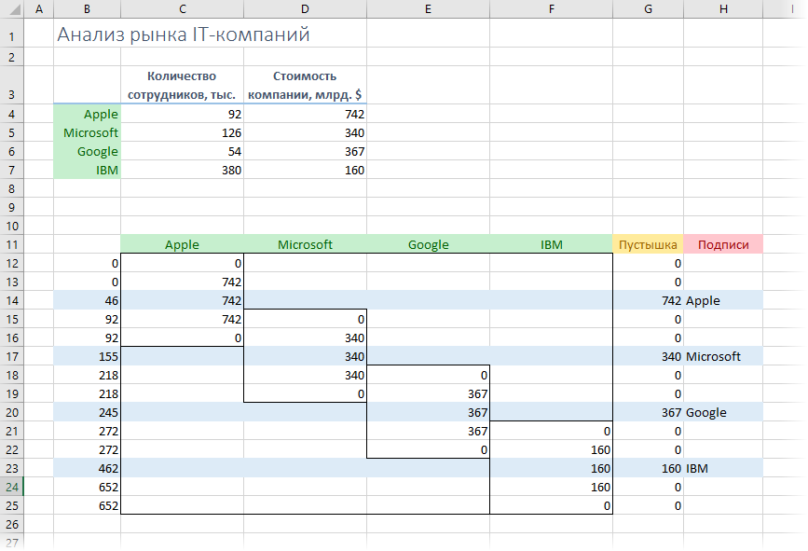This screenshot has width=808, height=551.
Task: Click cell with value 245 in row 20
Action: click(87, 412)
